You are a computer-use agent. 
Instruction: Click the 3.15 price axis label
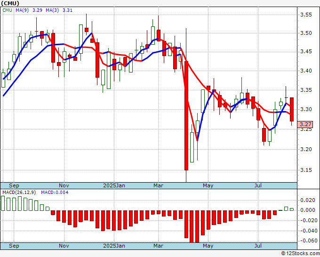coord(306,170)
